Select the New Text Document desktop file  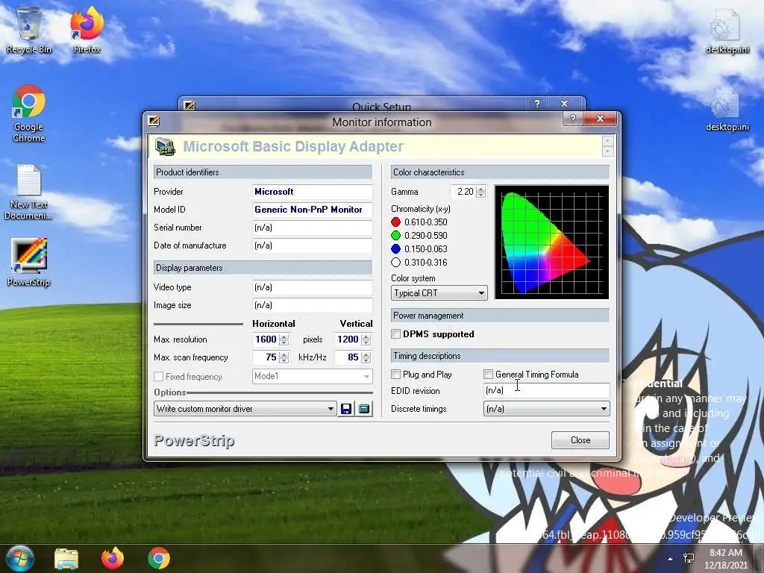tap(29, 192)
